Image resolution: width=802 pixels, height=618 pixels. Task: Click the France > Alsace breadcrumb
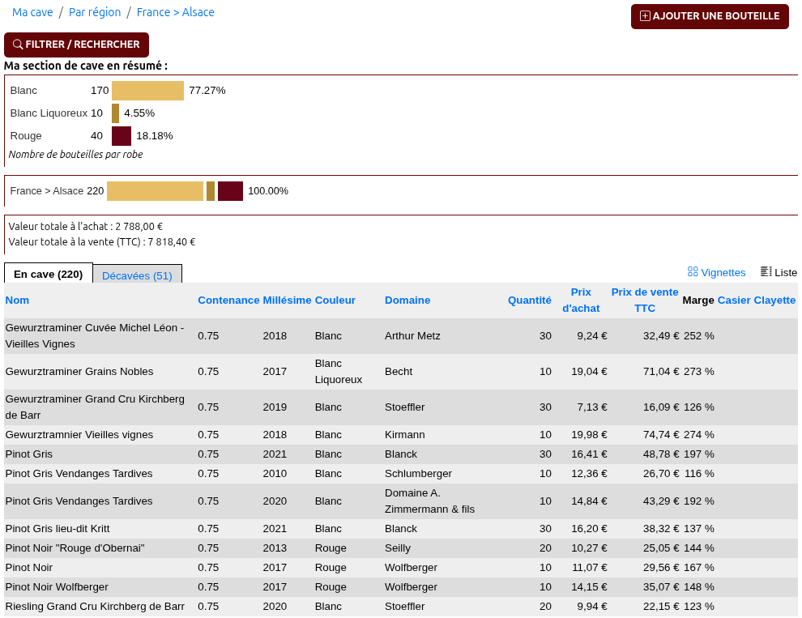point(175,12)
